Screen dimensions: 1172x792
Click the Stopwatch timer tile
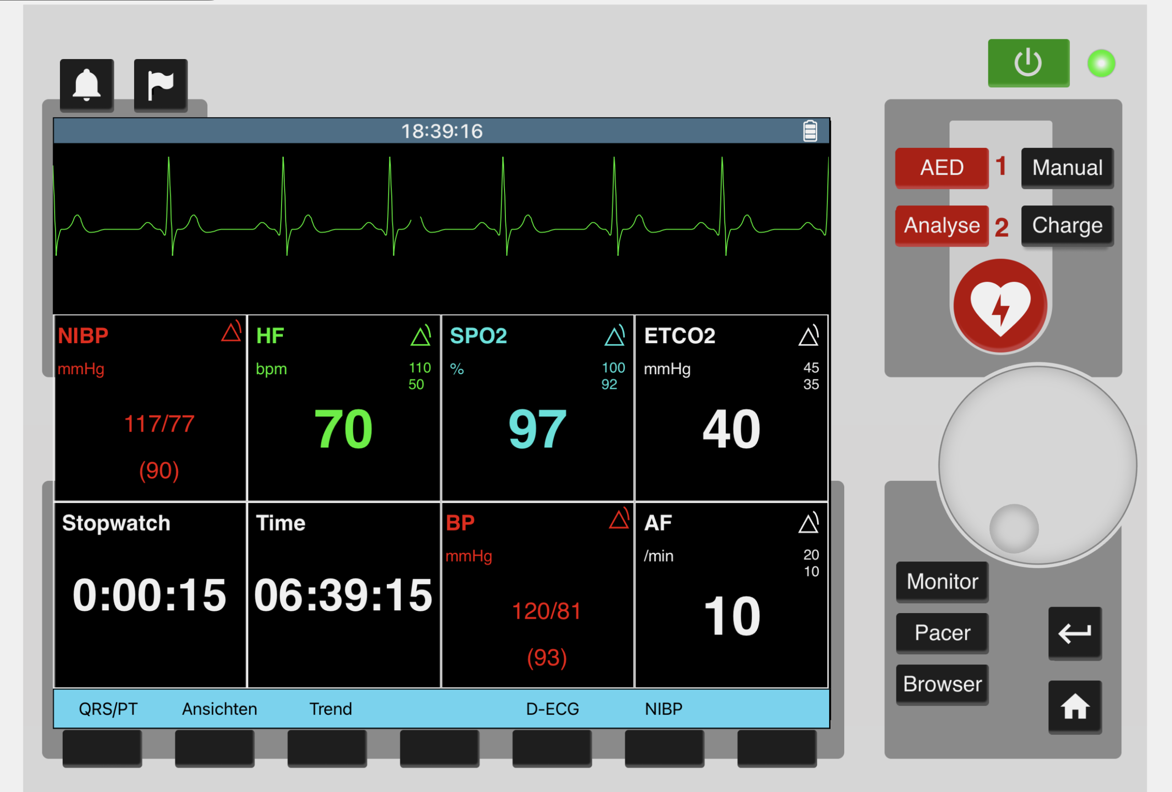(x=150, y=595)
